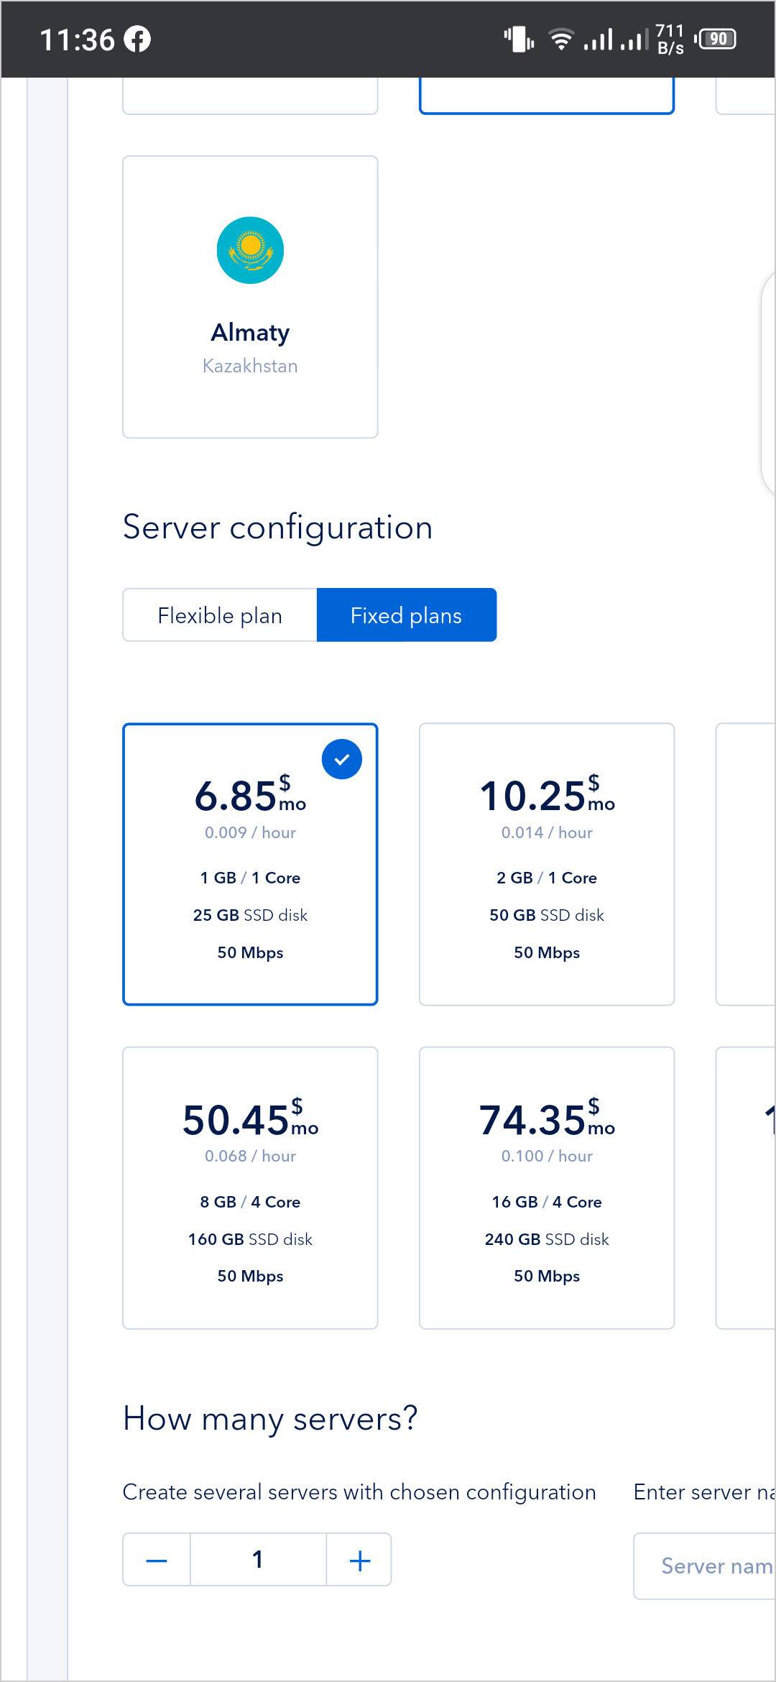The width and height of the screenshot is (776, 1682).
Task: Tap the Wi-Fi status icon
Action: click(560, 39)
